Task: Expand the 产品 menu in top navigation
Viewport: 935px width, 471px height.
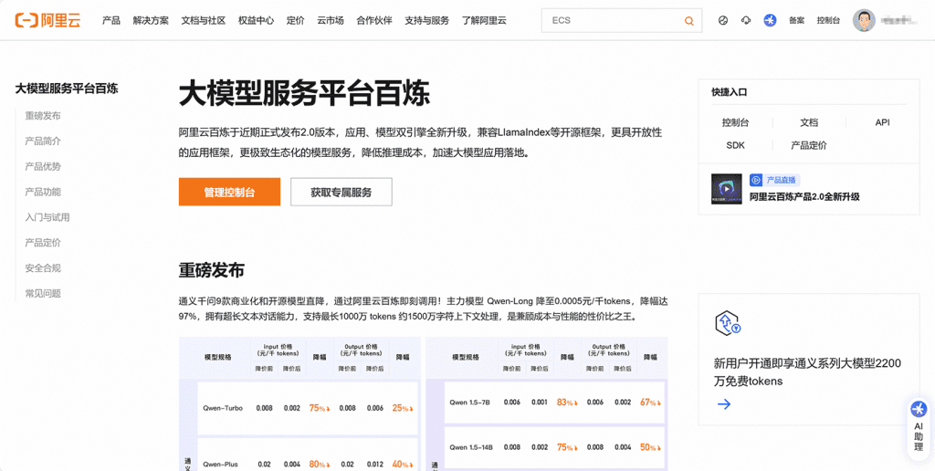Action: [x=111, y=20]
